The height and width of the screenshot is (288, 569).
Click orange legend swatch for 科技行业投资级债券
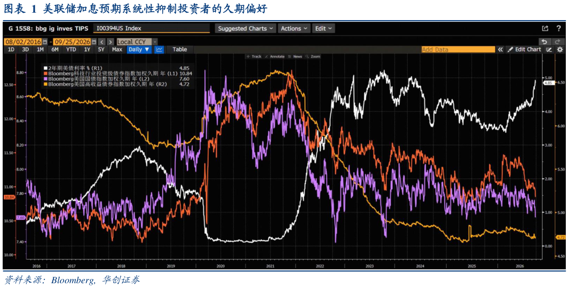click(45, 73)
